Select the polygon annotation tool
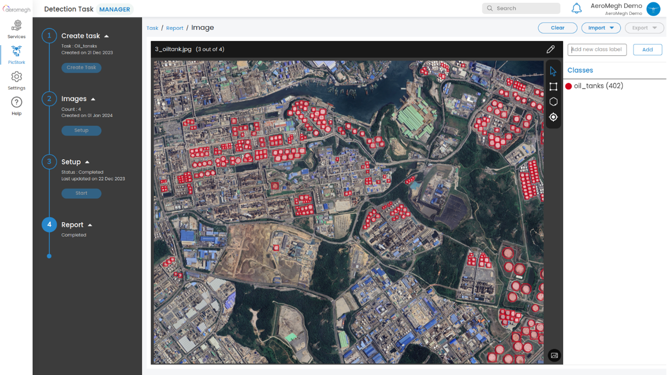 (553, 102)
